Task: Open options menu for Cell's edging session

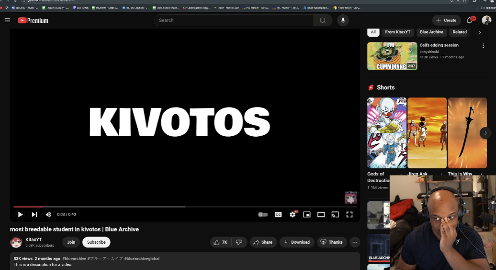Action: [483, 46]
